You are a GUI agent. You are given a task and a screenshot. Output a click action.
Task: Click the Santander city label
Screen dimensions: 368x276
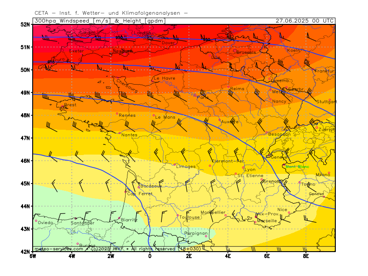pyautogui.click(x=82, y=223)
